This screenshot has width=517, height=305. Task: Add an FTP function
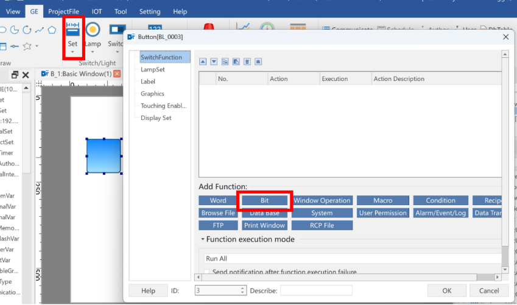(218, 225)
